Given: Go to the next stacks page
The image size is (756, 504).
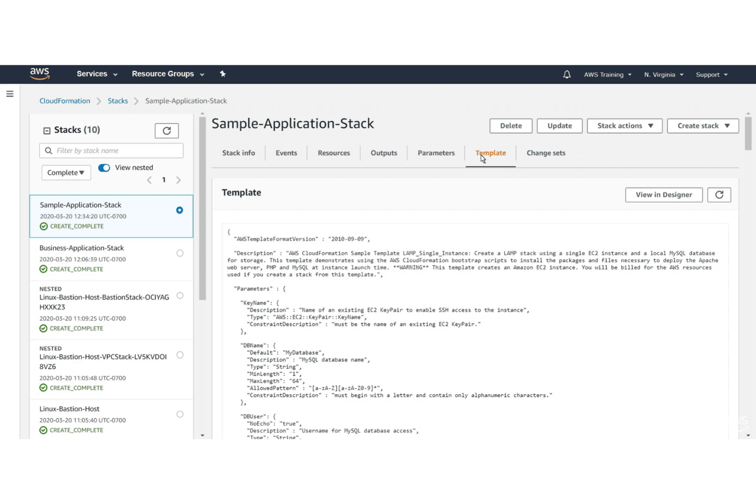Looking at the screenshot, I should (178, 180).
